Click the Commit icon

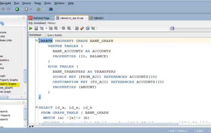[x=64, y=28]
